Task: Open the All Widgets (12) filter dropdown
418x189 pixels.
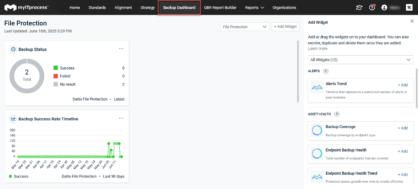Action: coord(360,60)
